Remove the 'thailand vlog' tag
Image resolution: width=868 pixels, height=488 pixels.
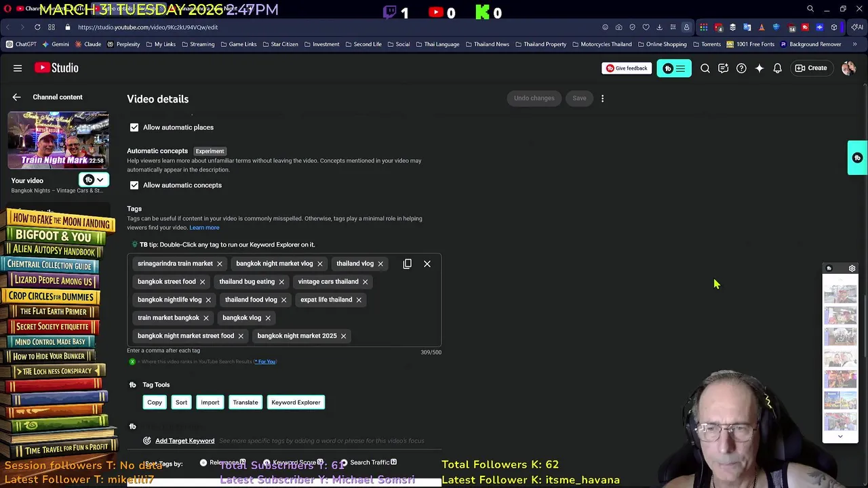[380, 264]
